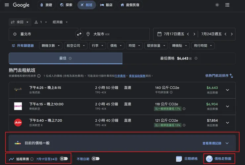Open the 航空公司 filter dropdown
This screenshot has height=165, width=245.
click(76, 46)
